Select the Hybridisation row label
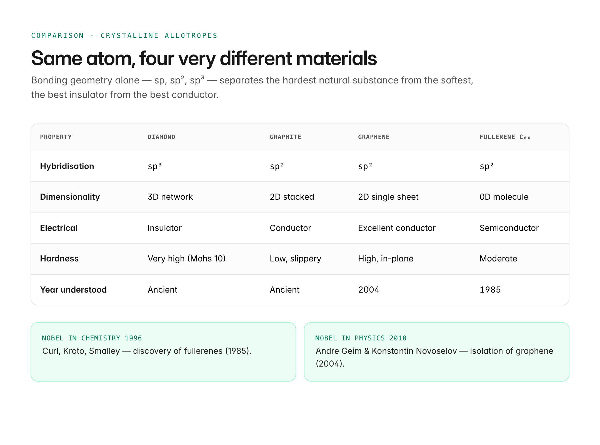The width and height of the screenshot is (600, 445). pyautogui.click(x=67, y=166)
